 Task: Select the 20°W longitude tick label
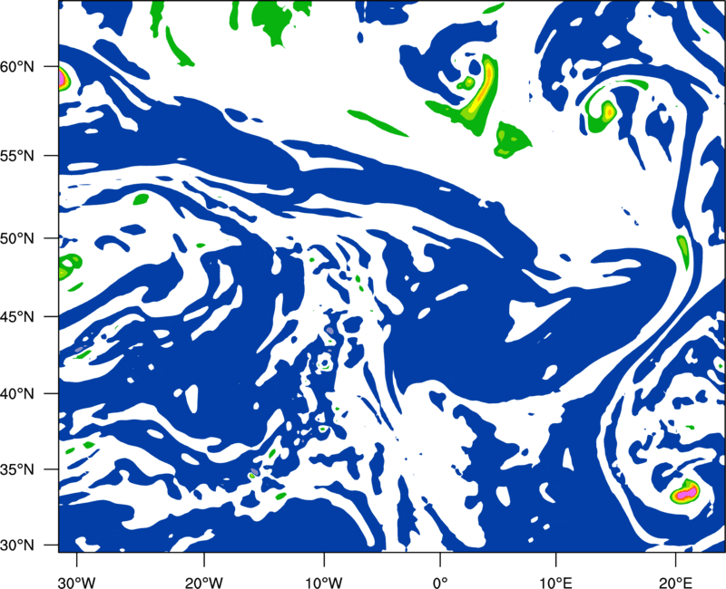(x=203, y=583)
